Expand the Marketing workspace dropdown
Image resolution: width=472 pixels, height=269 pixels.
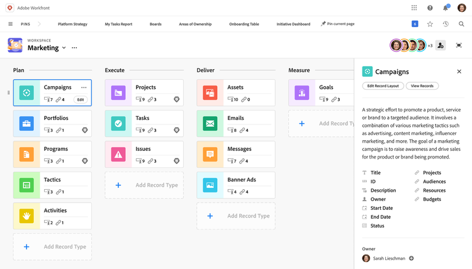[64, 48]
